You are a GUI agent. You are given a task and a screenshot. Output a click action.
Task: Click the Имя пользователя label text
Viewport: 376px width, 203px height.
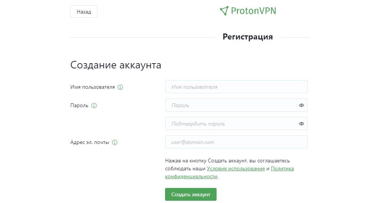click(92, 87)
